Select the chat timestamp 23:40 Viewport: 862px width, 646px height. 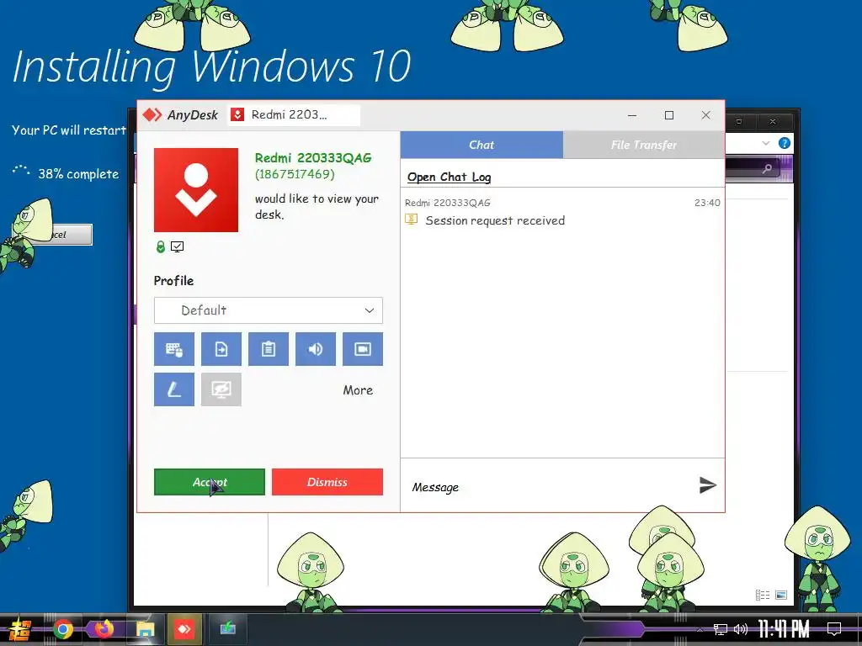point(707,203)
